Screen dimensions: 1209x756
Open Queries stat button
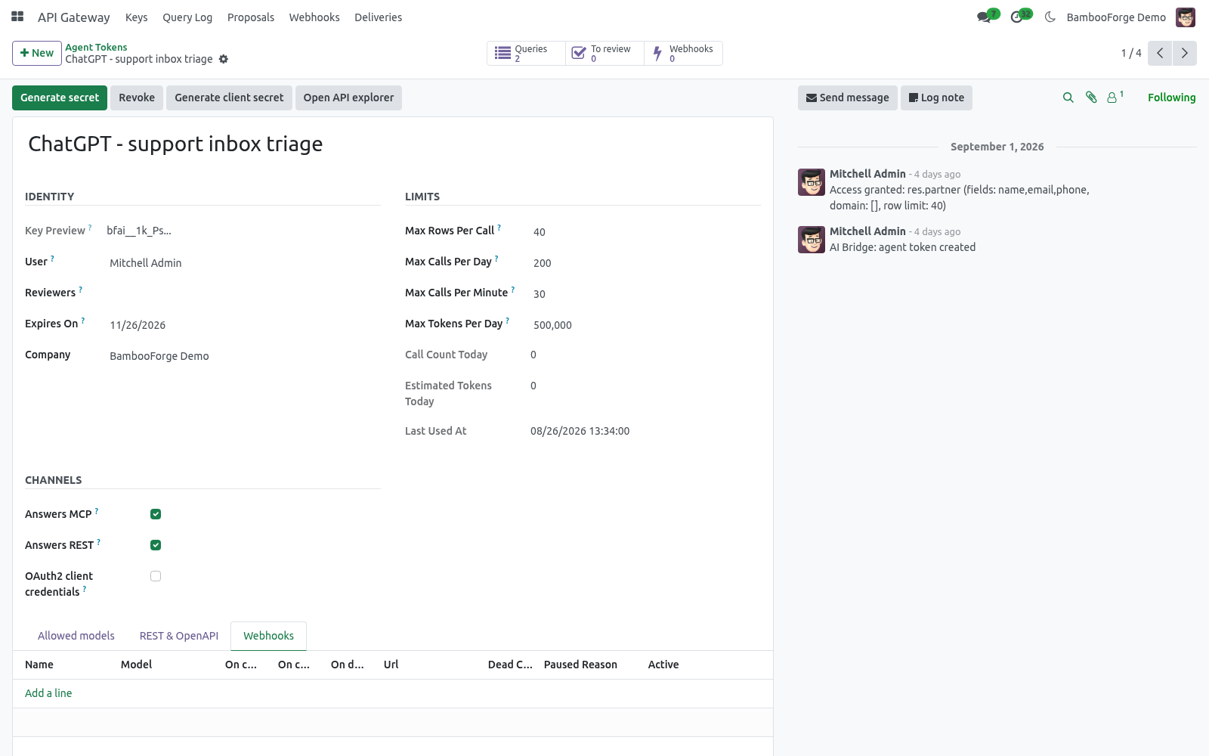(526, 53)
